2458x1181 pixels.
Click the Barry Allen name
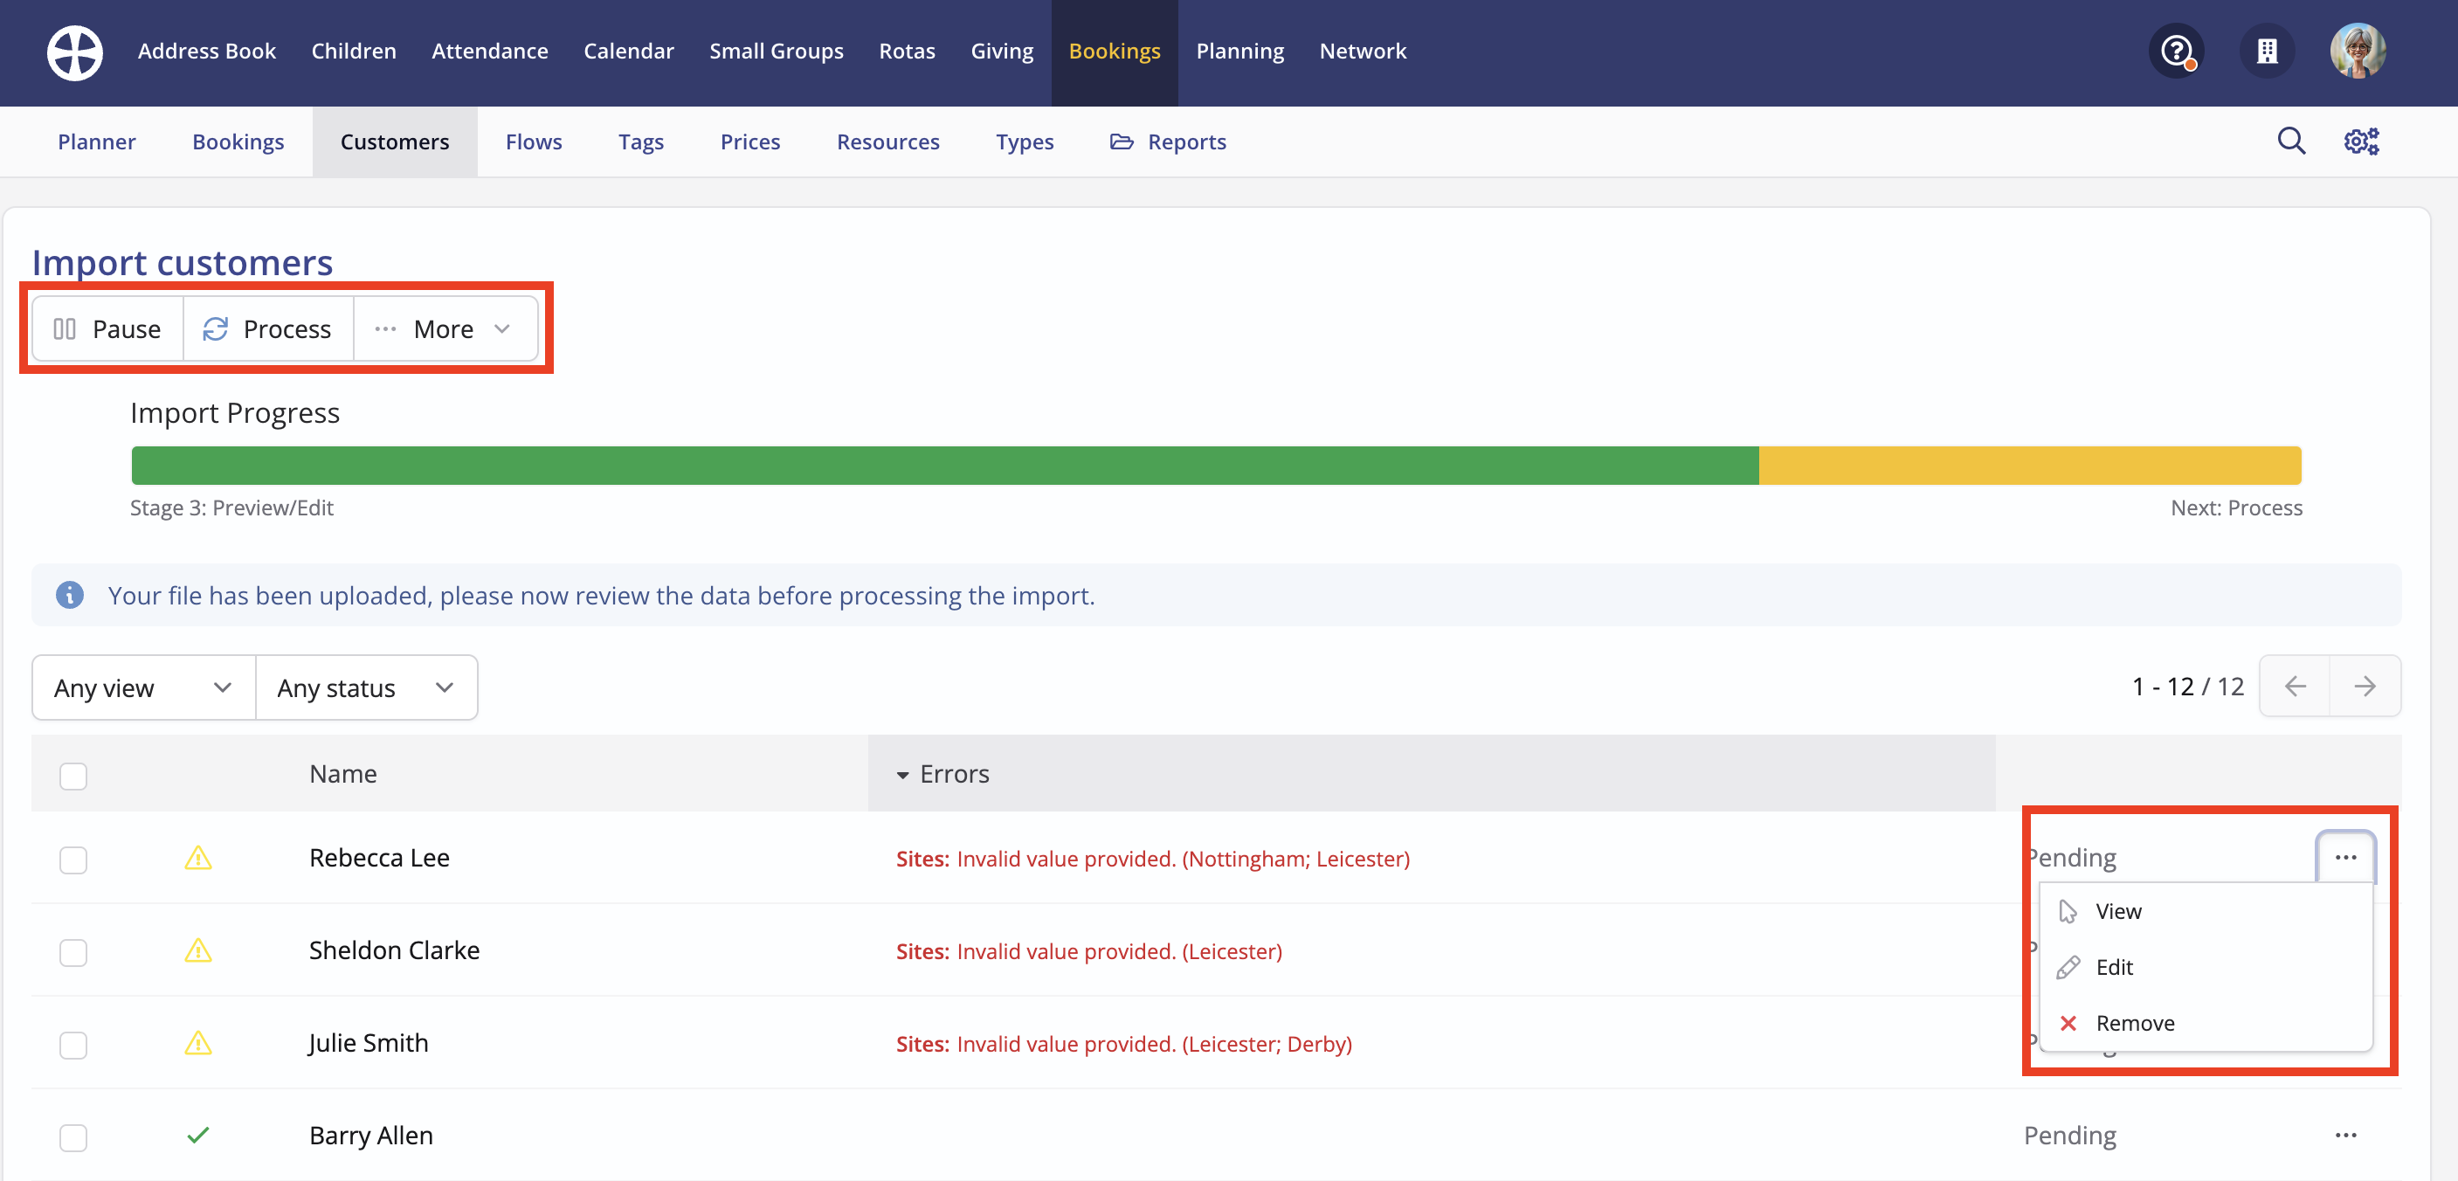click(x=371, y=1136)
